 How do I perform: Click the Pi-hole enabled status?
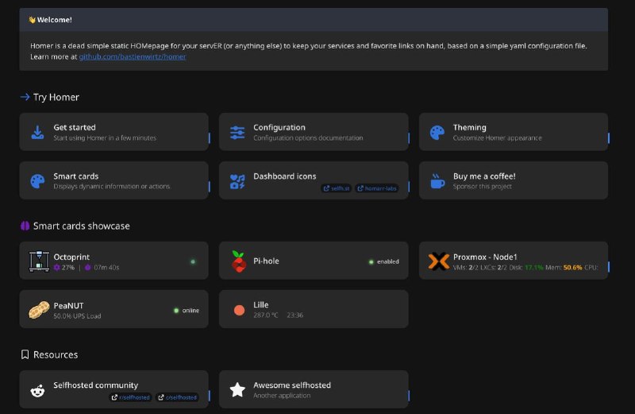coord(384,261)
